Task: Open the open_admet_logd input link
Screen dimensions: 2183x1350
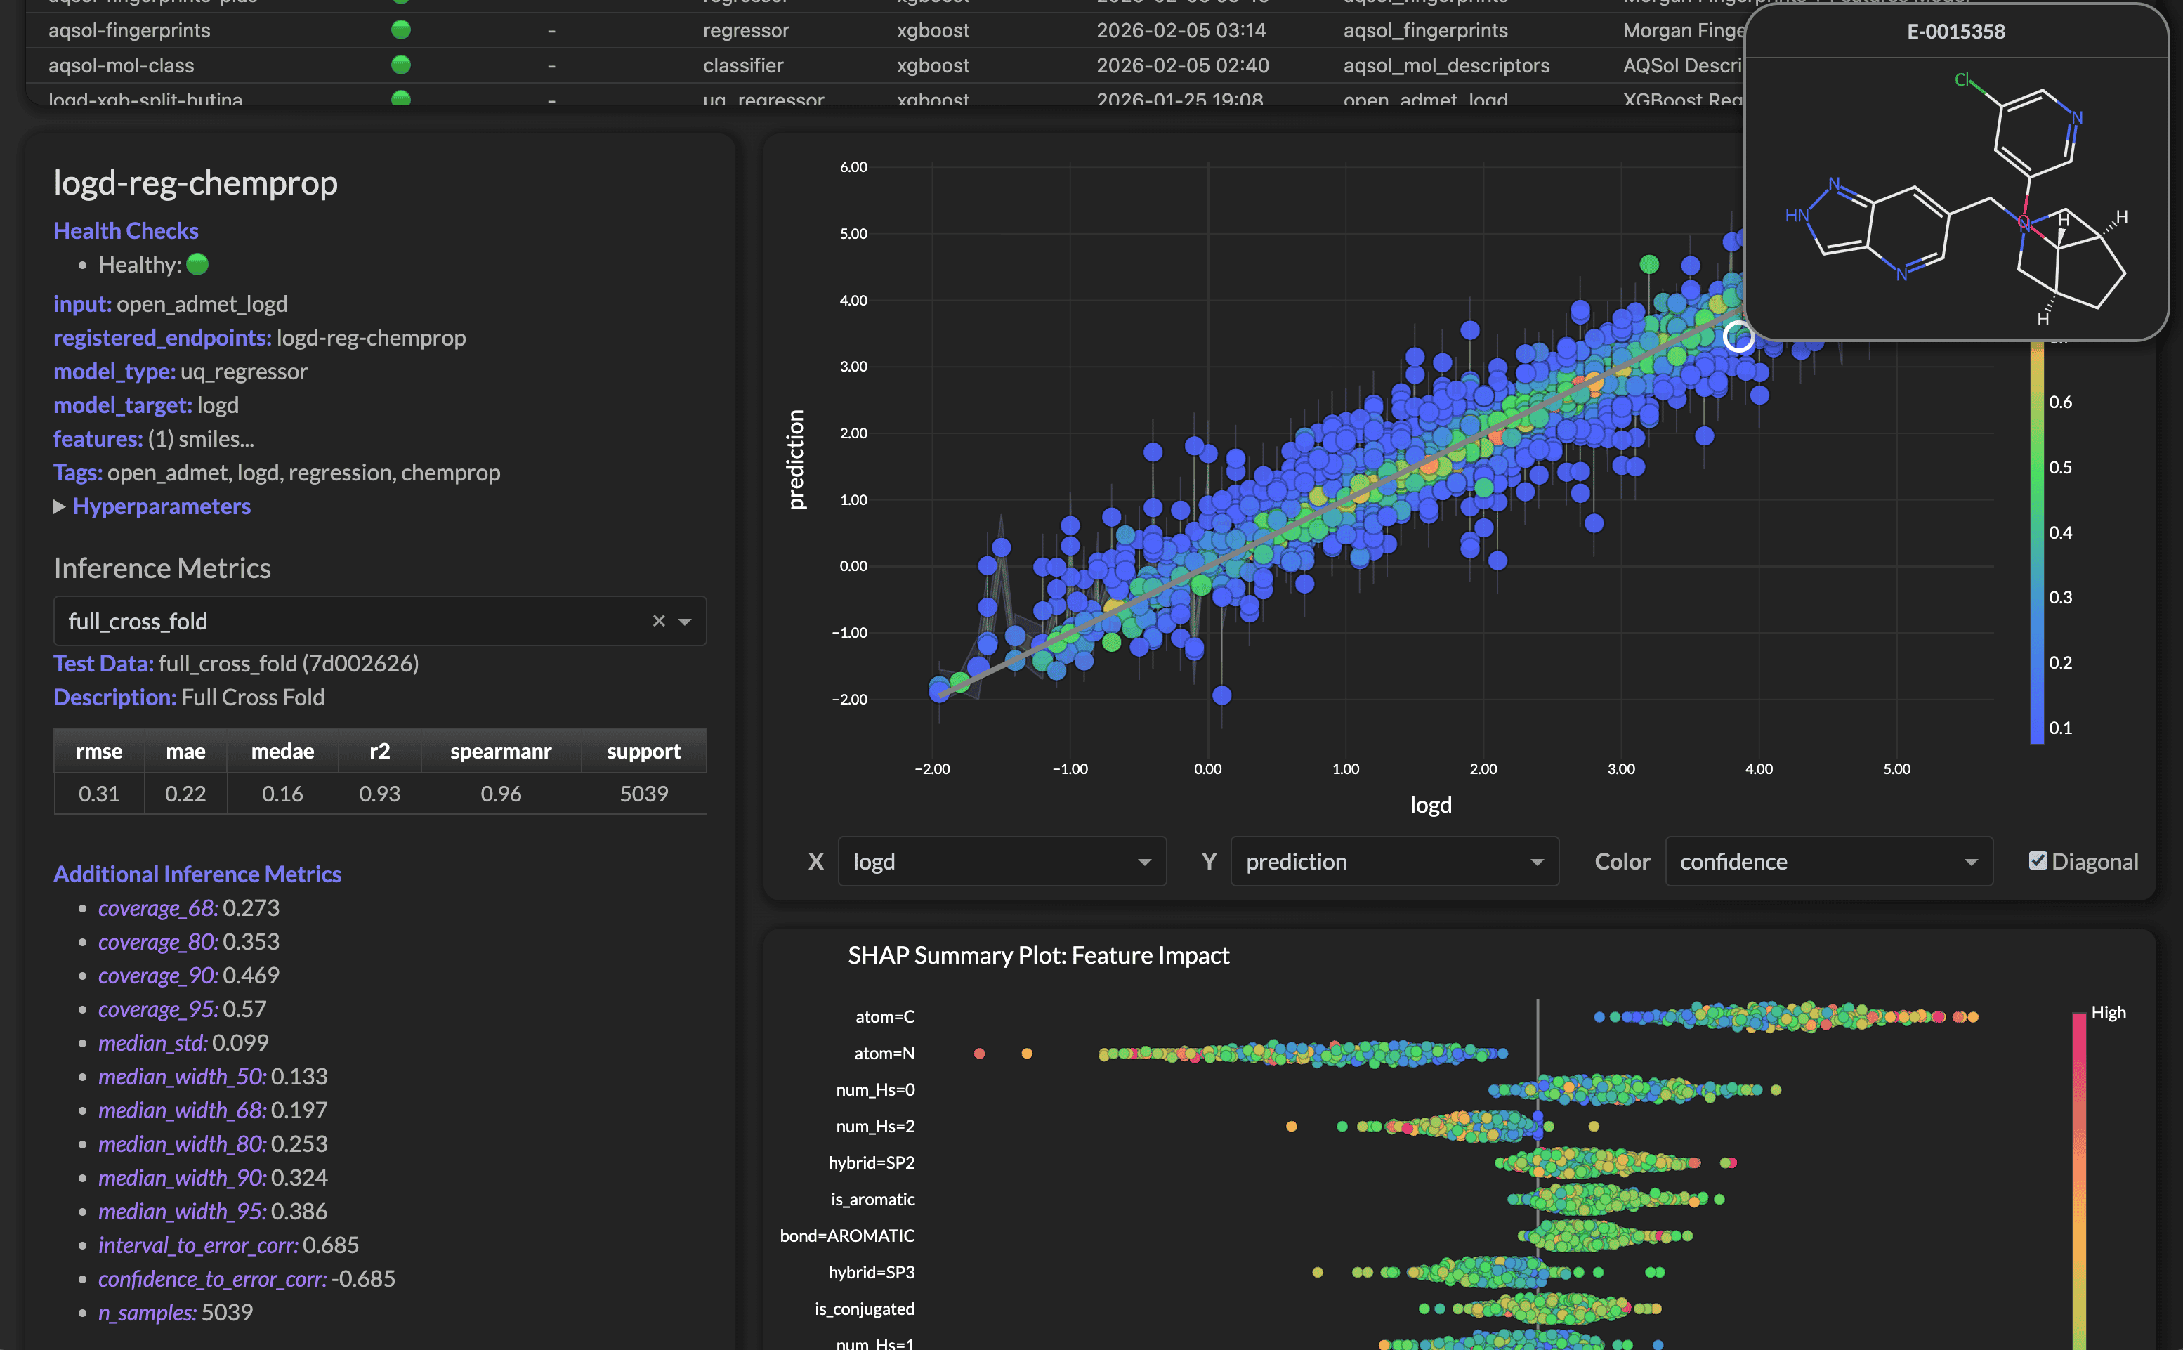Action: [x=202, y=303]
